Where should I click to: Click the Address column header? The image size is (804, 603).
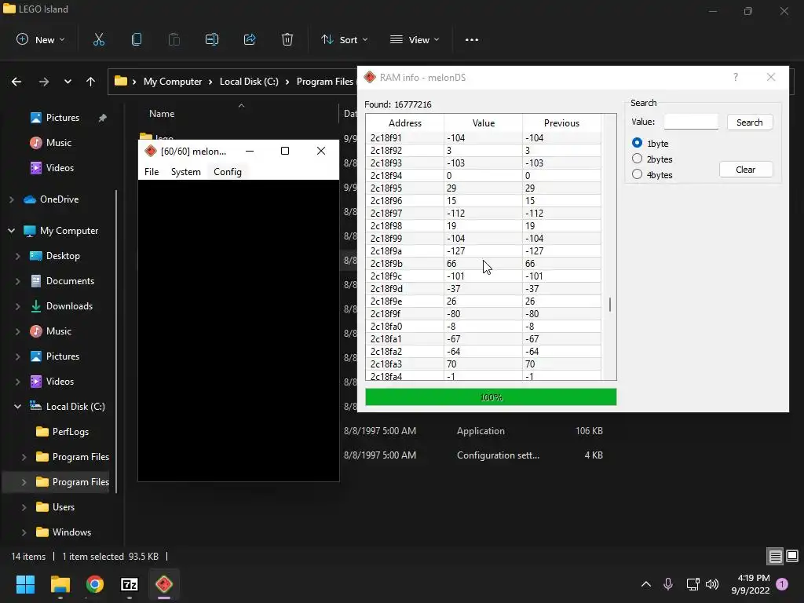[404, 123]
